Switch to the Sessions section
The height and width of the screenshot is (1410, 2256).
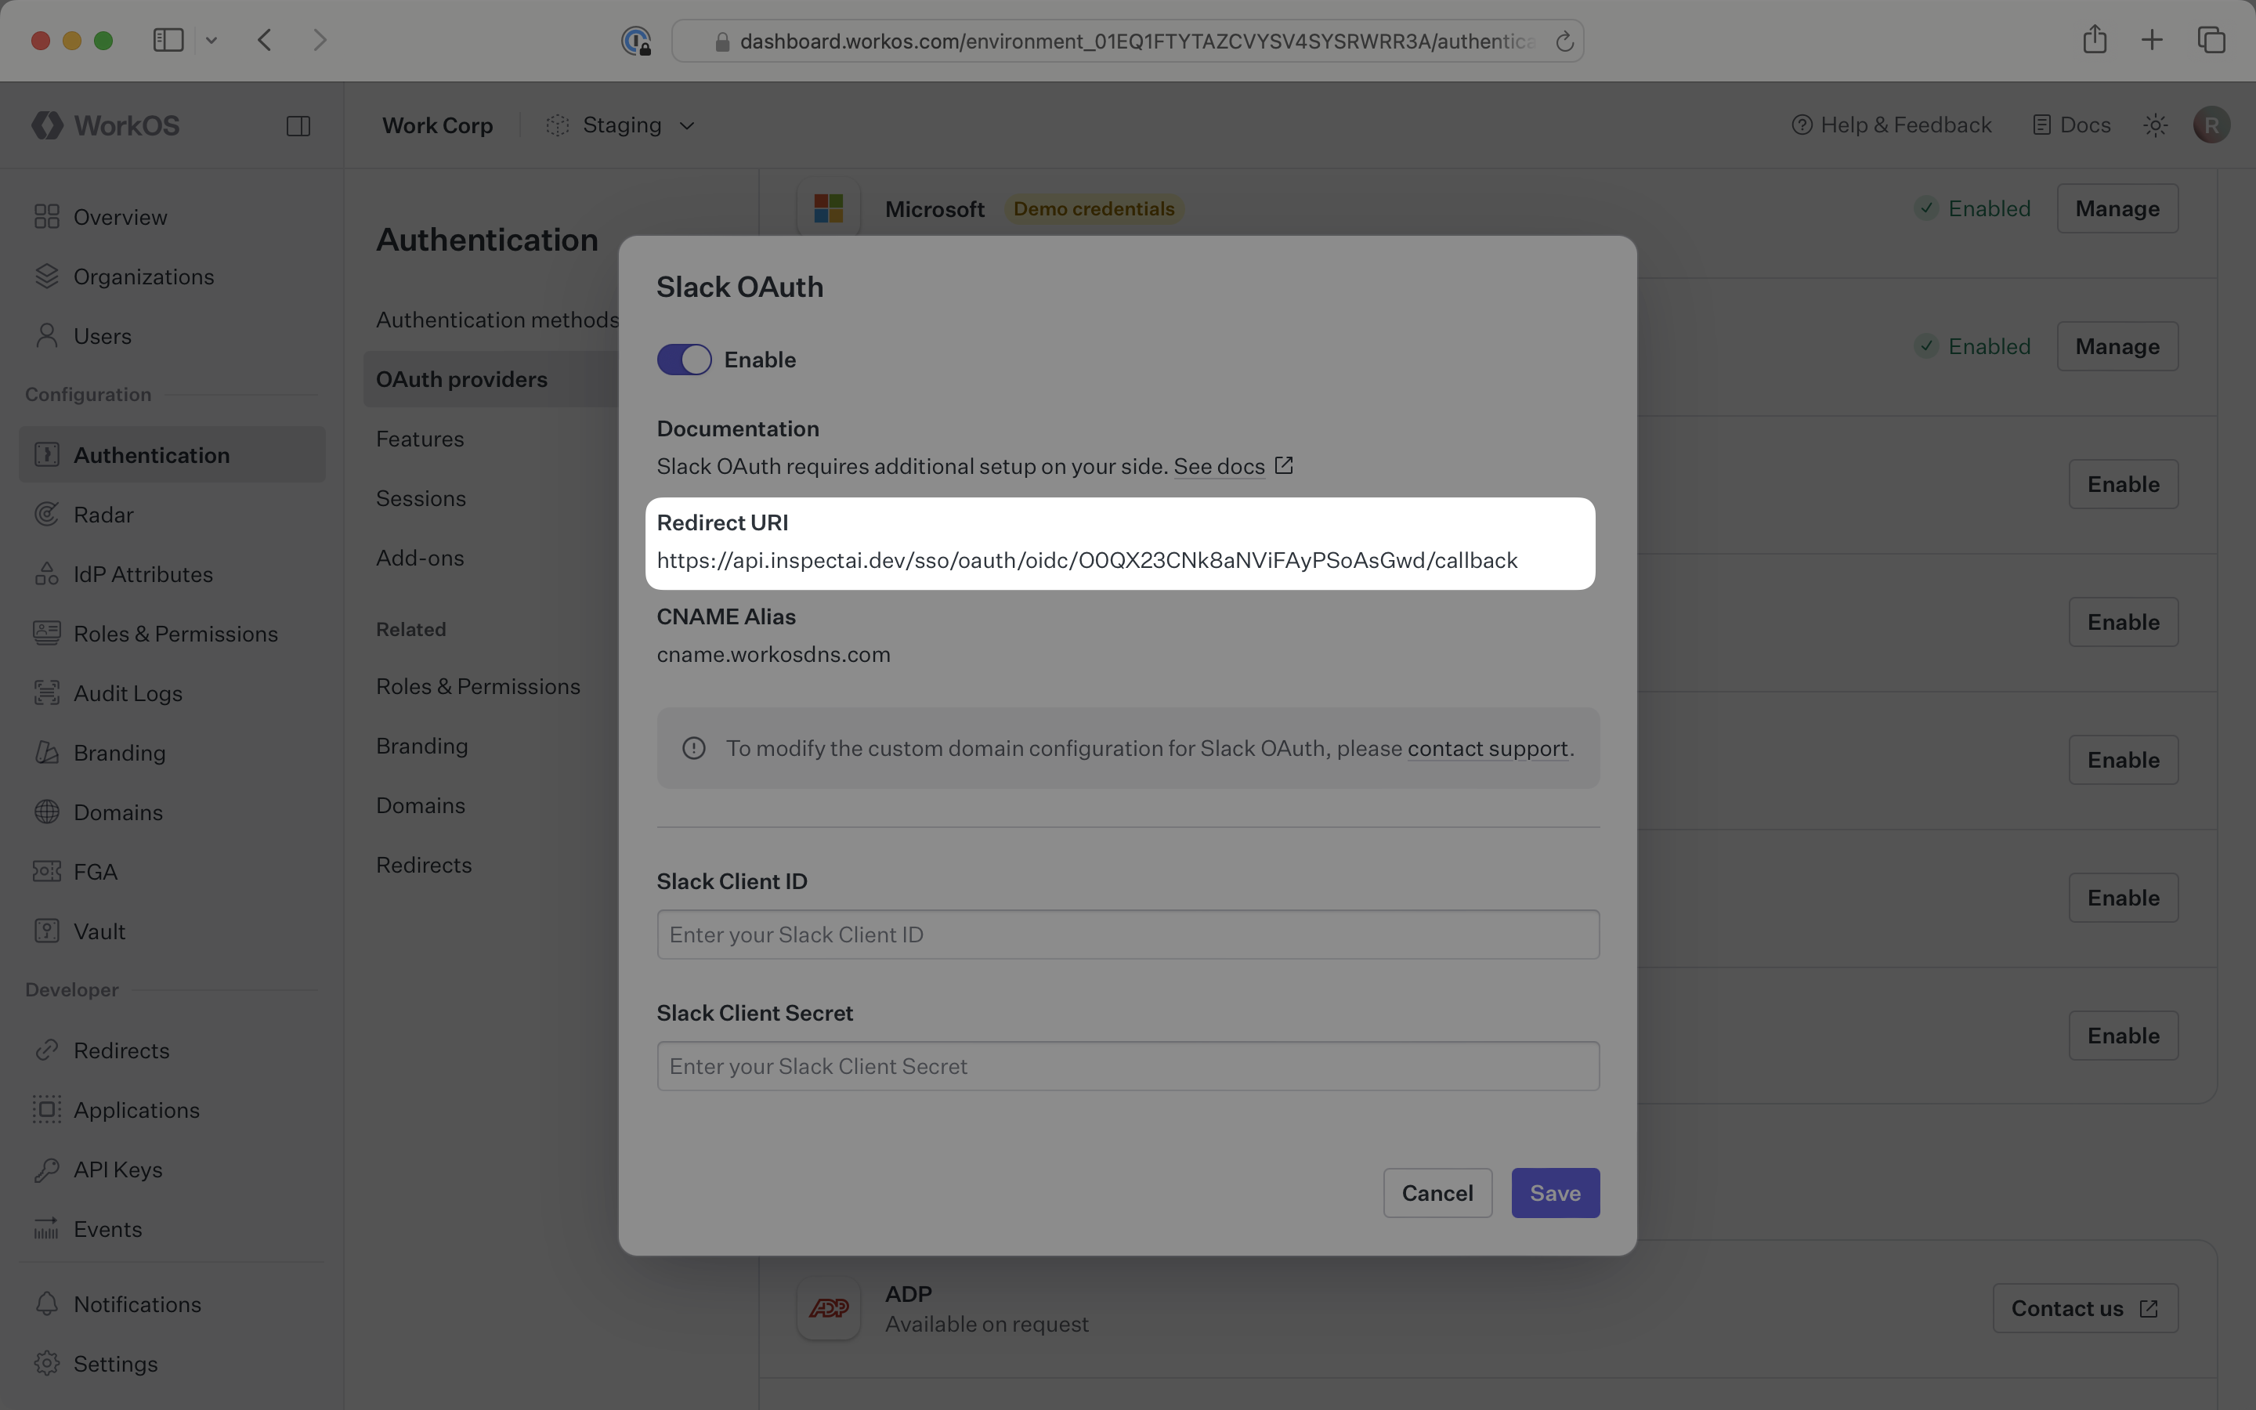click(421, 498)
